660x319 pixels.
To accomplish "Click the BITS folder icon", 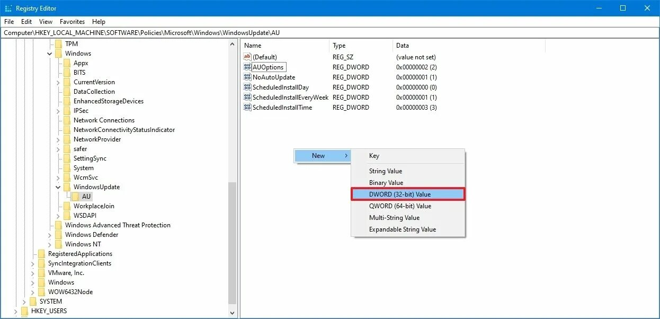I will coord(67,73).
